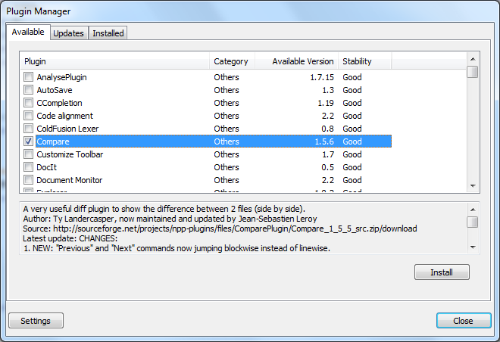Tick the Customize Toolbar checkbox
This screenshot has width=500, height=342.
[28, 154]
